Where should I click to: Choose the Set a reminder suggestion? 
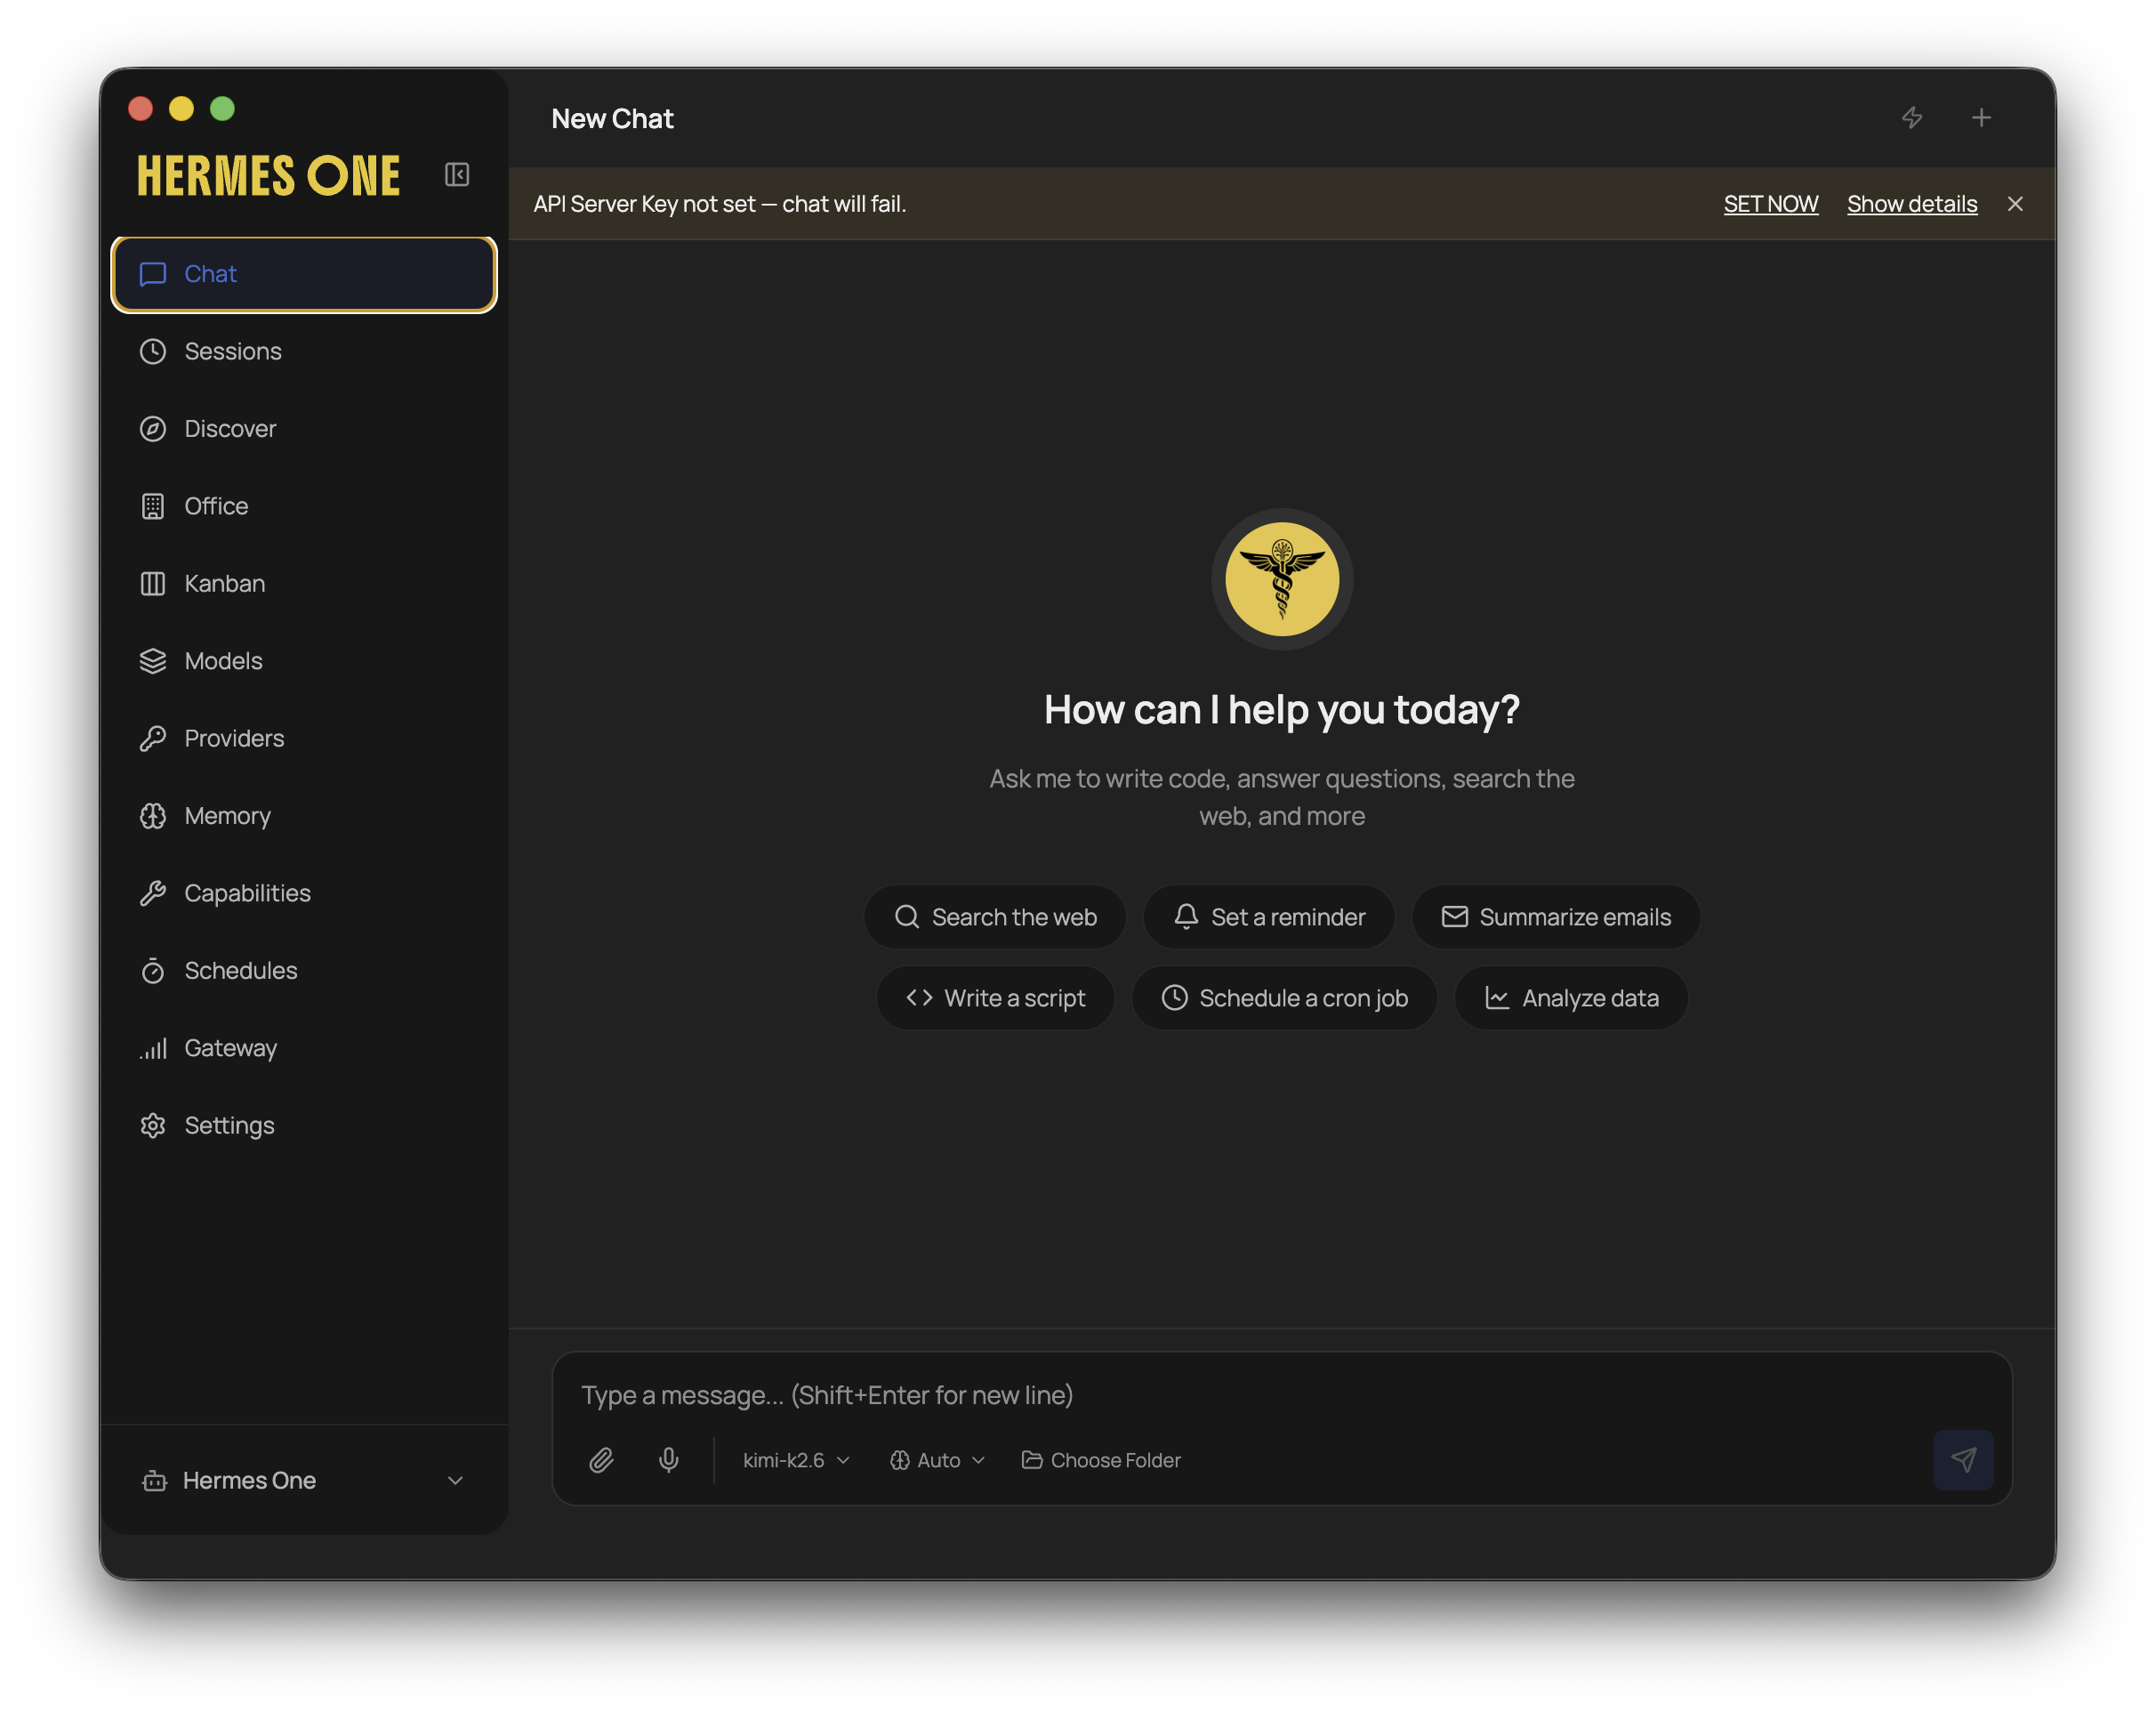(1268, 917)
